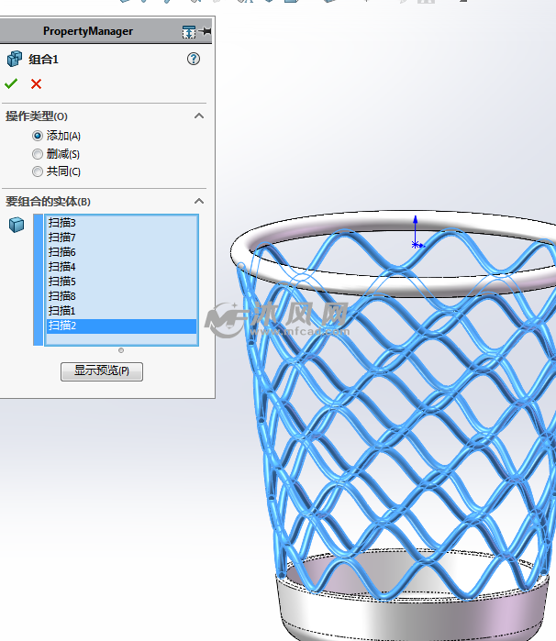Click the list box resize handle dot
This screenshot has height=641, width=556.
(x=121, y=350)
